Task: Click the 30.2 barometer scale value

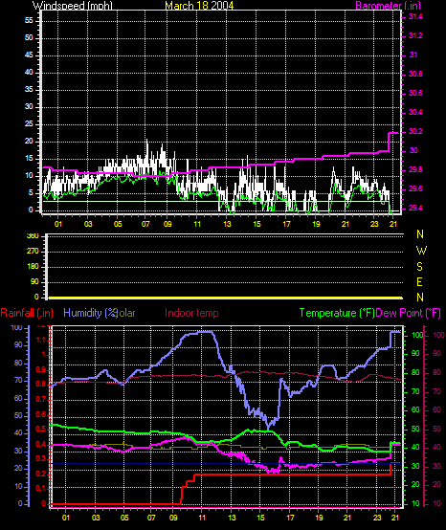Action: [x=415, y=131]
